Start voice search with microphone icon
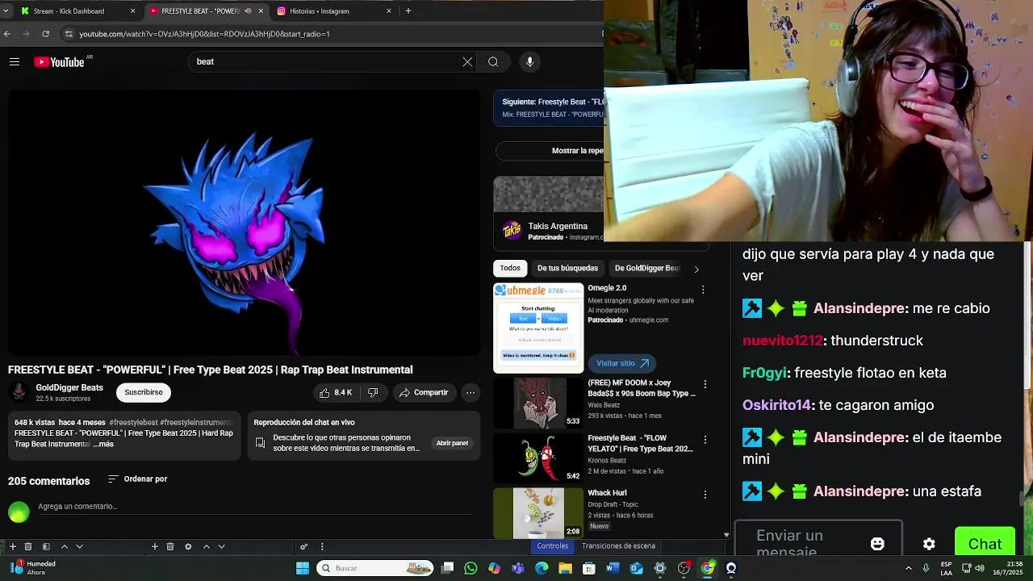 pos(529,62)
